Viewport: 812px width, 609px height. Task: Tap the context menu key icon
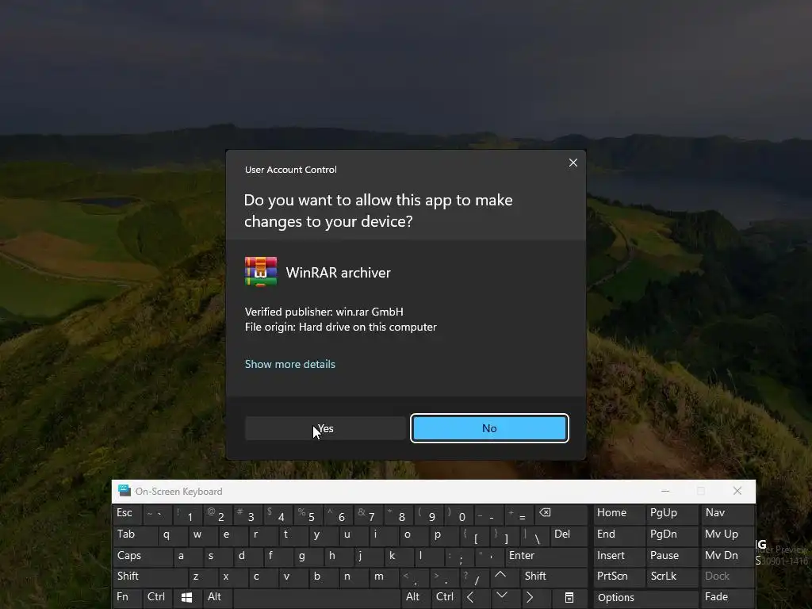pyautogui.click(x=569, y=598)
